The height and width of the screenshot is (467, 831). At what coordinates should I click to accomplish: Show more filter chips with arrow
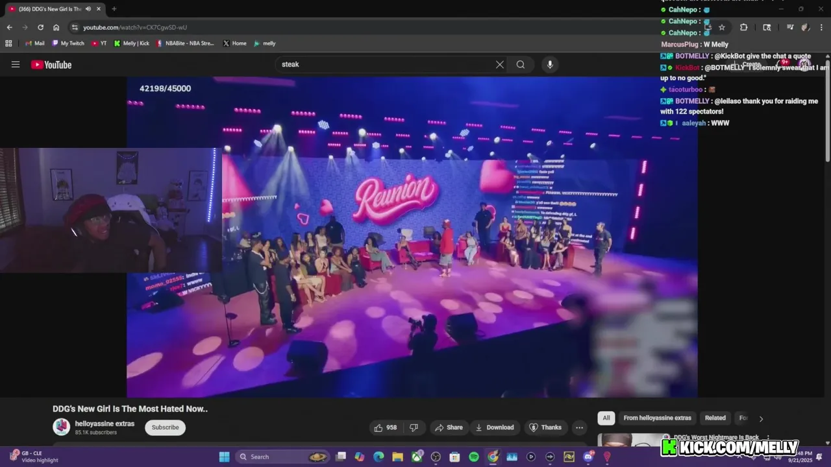pos(761,418)
